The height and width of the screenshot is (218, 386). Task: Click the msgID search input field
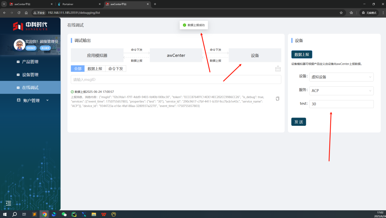tap(176, 80)
